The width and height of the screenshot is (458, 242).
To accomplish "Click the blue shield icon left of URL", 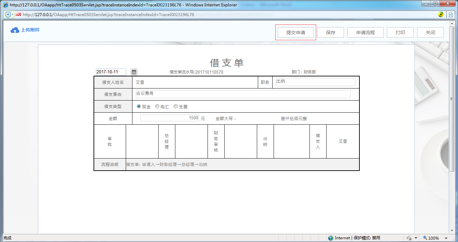I will 7,14.
